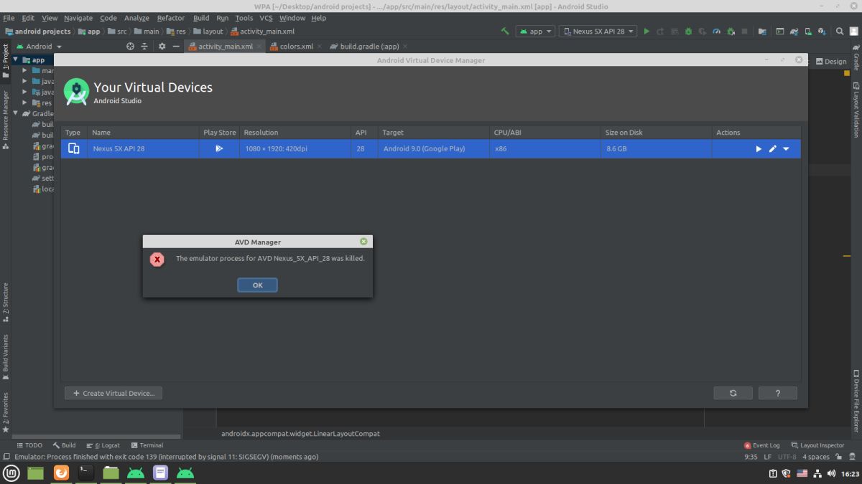This screenshot has width=862, height=484.
Task: Click the Collapse All icon in Project panel
Action: tap(144, 46)
